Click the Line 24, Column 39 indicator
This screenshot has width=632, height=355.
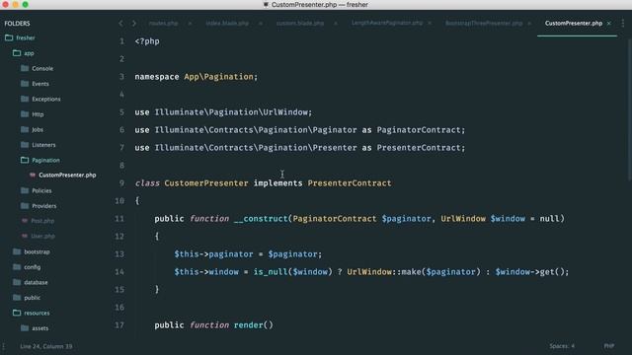pyautogui.click(x=46, y=346)
